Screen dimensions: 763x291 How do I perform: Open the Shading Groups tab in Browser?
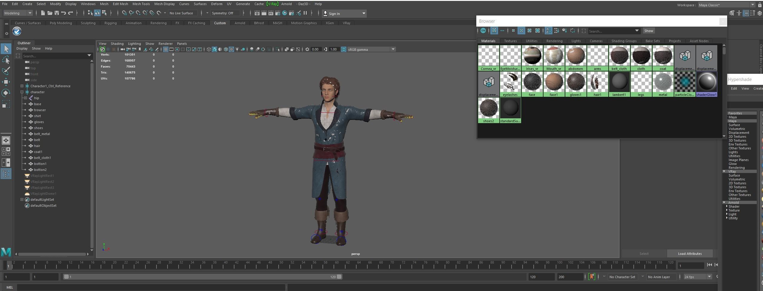[x=624, y=41]
